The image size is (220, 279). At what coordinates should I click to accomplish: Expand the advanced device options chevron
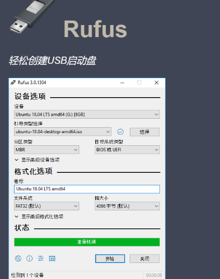(17, 160)
